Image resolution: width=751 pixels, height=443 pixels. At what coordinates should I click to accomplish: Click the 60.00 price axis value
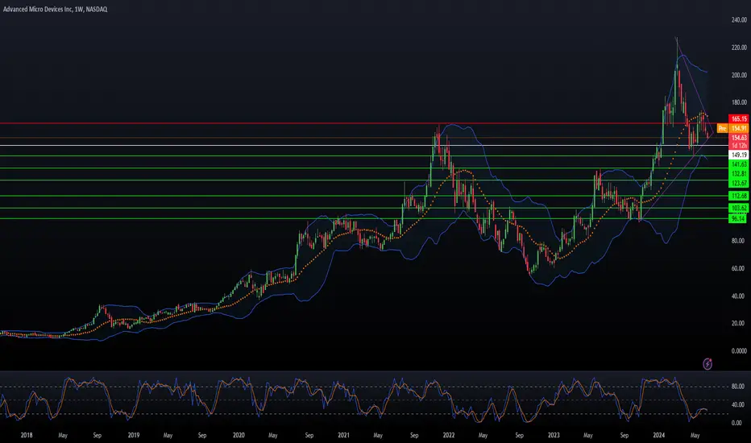(738, 269)
